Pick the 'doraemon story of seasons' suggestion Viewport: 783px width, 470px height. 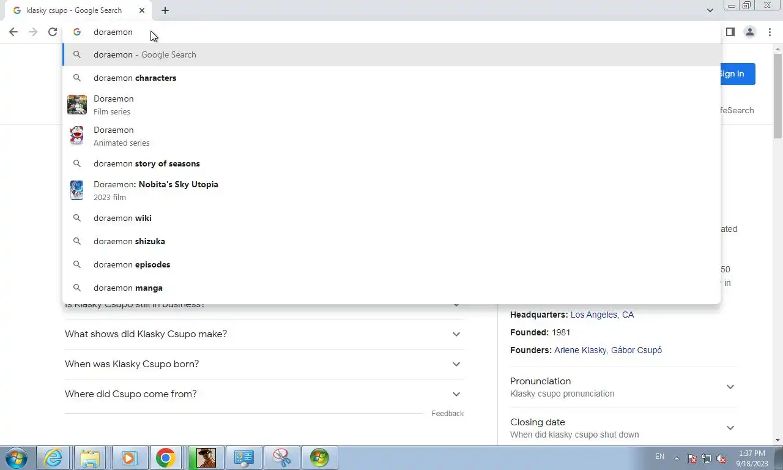[x=391, y=163]
